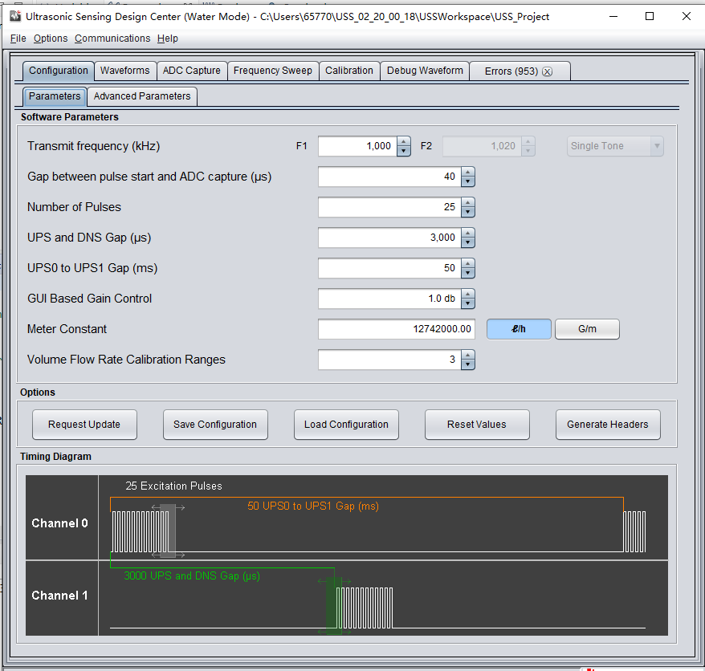Click the Generate Headers button

pos(608,425)
